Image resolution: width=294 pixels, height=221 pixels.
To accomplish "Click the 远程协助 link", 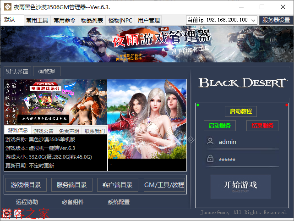I will tap(27, 202).
